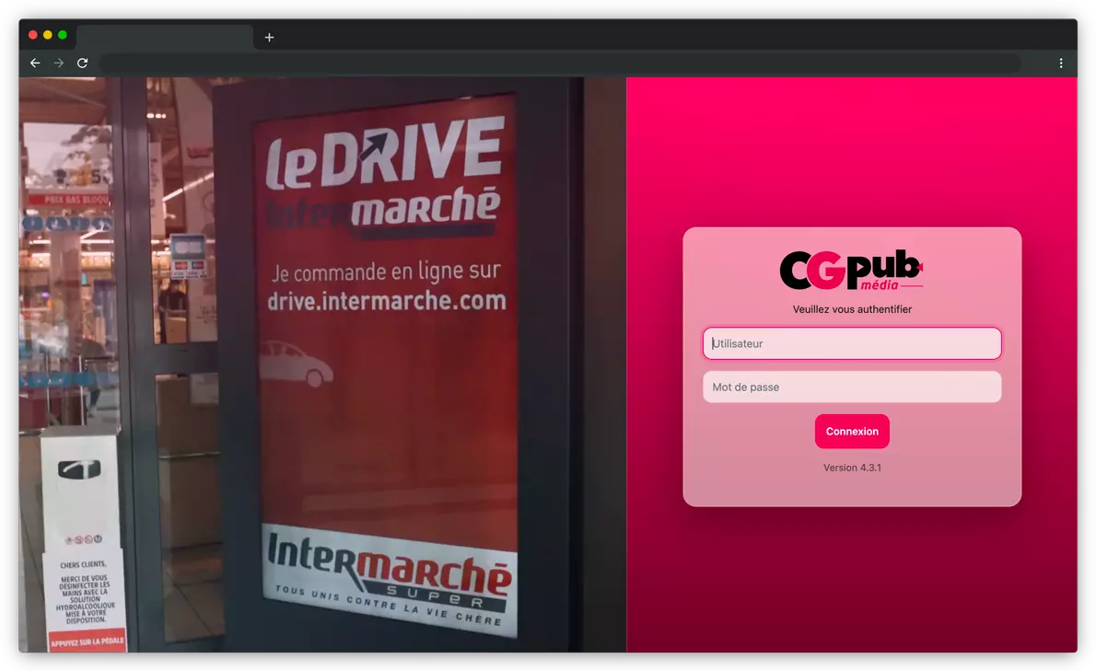The height and width of the screenshot is (671, 1096).
Task: Maximize the window with the green button
Action: [x=63, y=35]
